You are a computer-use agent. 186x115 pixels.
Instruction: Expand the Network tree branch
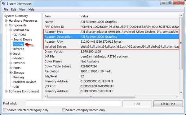click(11, 63)
